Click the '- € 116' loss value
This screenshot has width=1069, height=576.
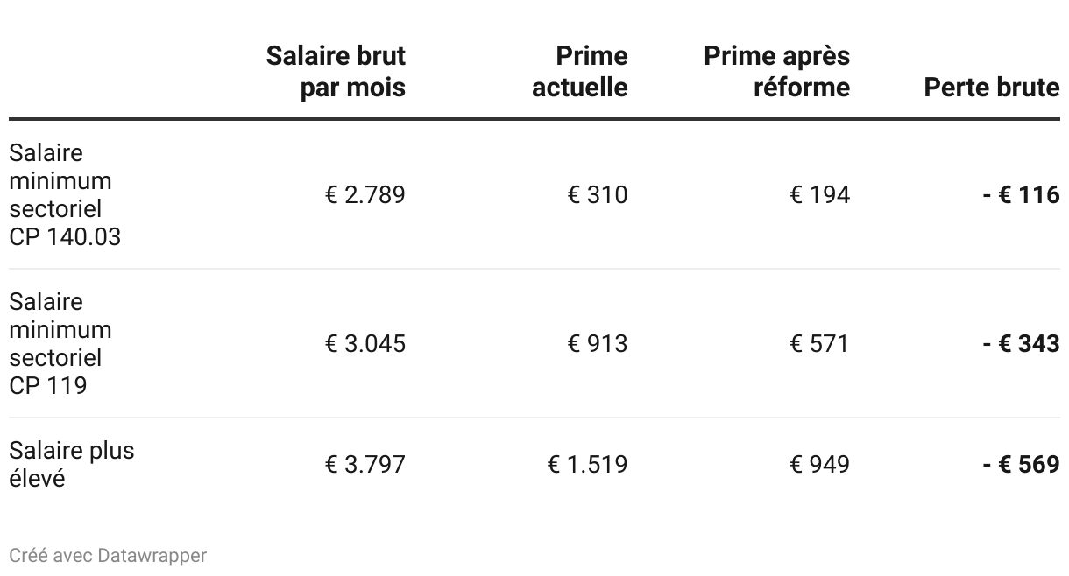click(1021, 194)
